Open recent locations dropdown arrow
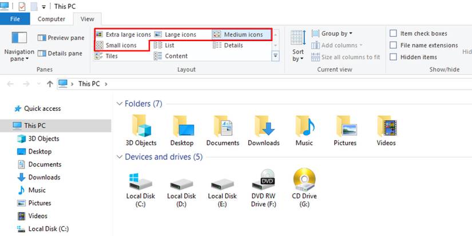 click(38, 84)
